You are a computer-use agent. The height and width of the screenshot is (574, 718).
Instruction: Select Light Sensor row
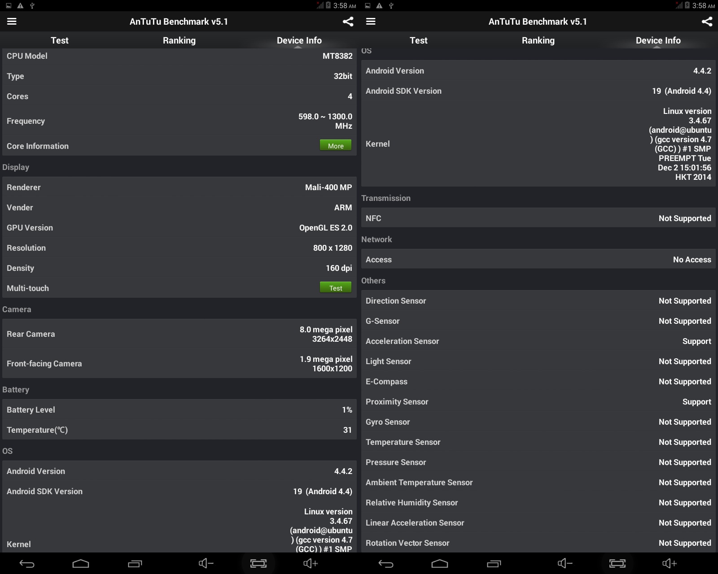pos(538,361)
